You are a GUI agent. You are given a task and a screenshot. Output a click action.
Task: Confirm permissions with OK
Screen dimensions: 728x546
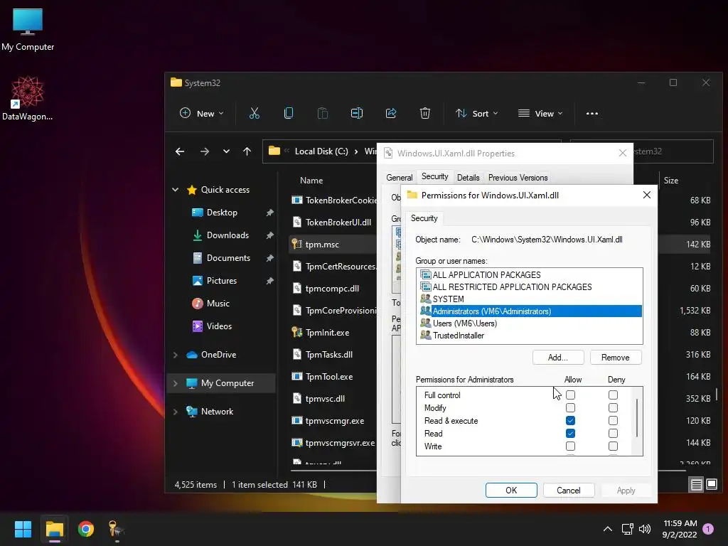511,491
